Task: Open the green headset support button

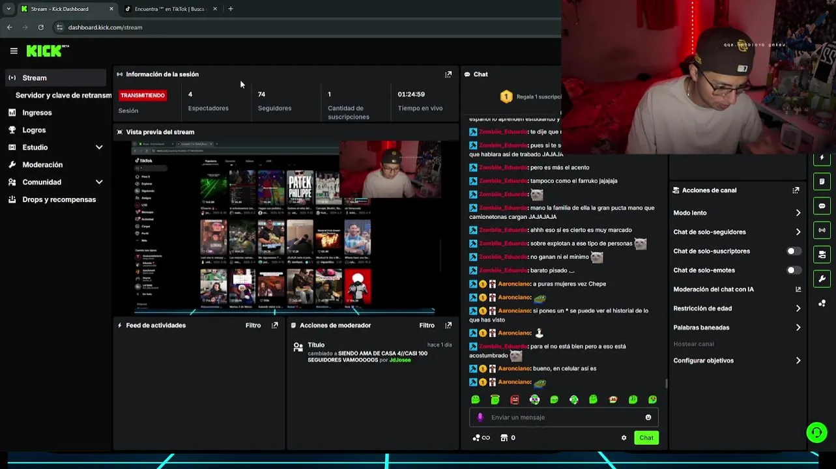Action: click(x=816, y=432)
